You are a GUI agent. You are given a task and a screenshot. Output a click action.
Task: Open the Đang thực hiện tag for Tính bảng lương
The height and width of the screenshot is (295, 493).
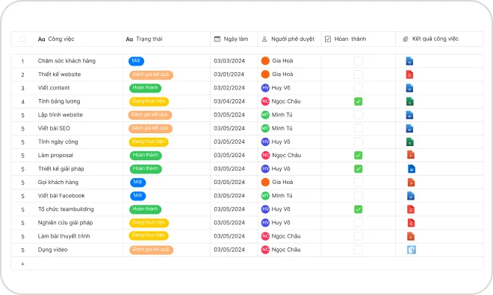[x=149, y=101]
